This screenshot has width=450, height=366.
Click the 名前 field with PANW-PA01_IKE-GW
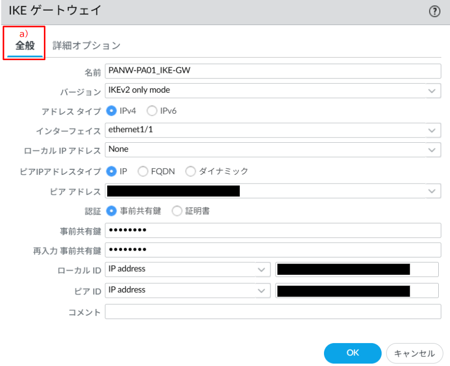273,71
